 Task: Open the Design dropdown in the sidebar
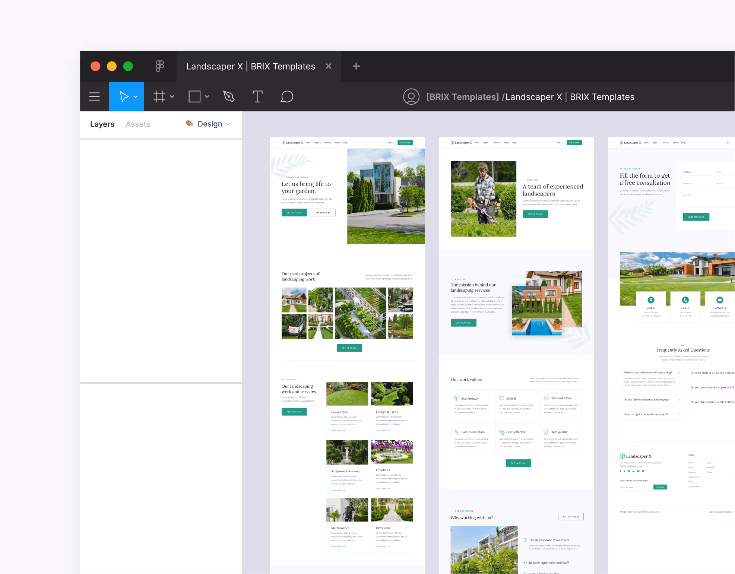click(x=228, y=124)
